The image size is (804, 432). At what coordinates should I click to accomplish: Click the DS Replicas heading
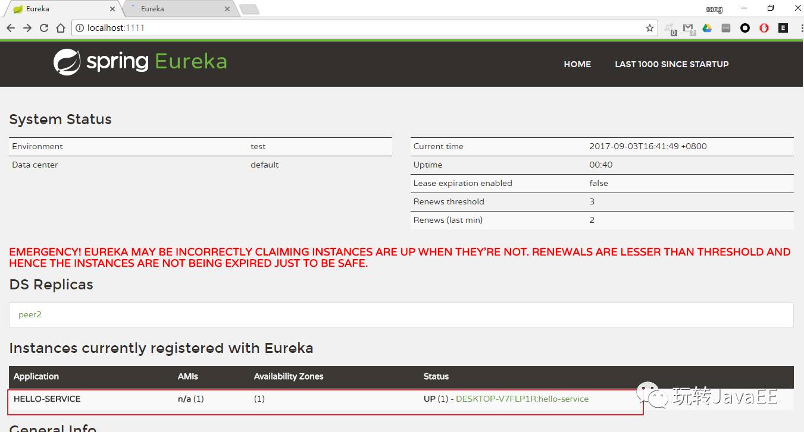coord(51,285)
